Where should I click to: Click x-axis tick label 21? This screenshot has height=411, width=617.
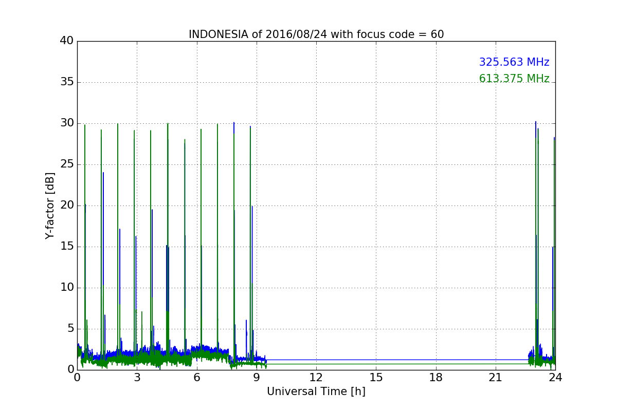(496, 377)
